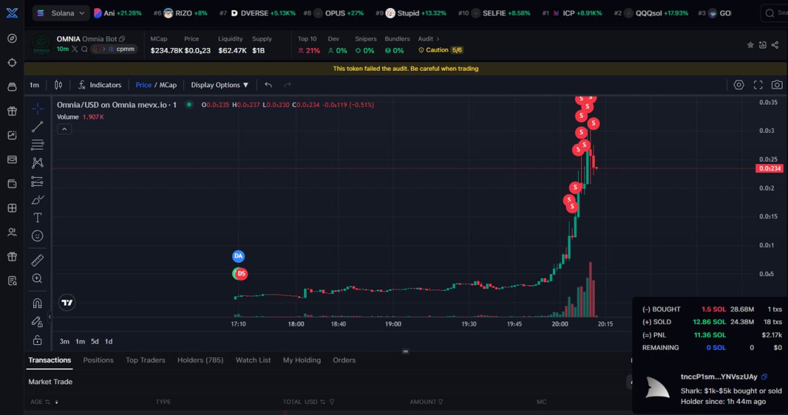This screenshot has height=415, width=788.
Task: Open the trending Ani token
Action: coord(118,13)
